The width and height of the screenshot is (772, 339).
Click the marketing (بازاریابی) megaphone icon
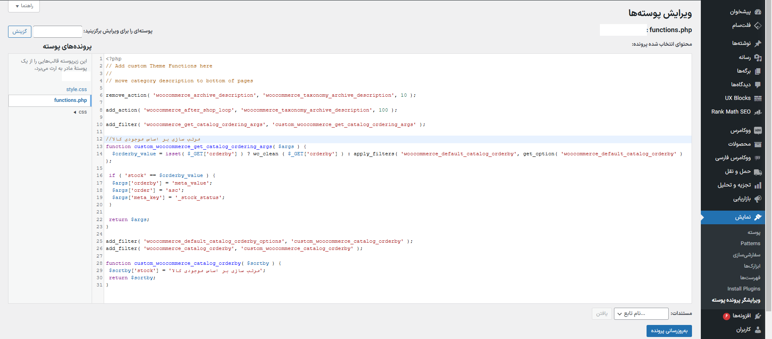point(758,199)
